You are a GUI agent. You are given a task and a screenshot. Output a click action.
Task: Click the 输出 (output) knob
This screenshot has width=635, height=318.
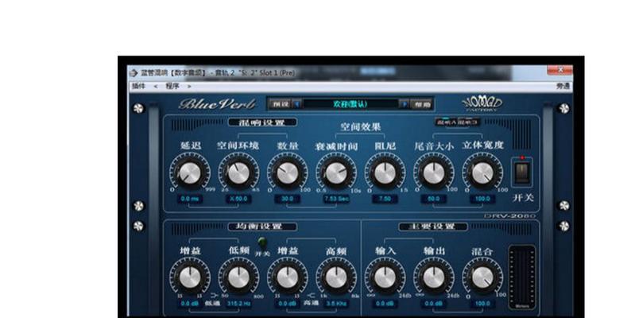434,278
